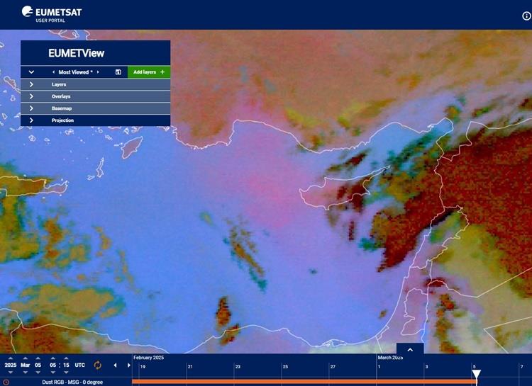The width and height of the screenshot is (532, 386).
Task: Save the current view with the disk icon
Action: click(x=118, y=72)
